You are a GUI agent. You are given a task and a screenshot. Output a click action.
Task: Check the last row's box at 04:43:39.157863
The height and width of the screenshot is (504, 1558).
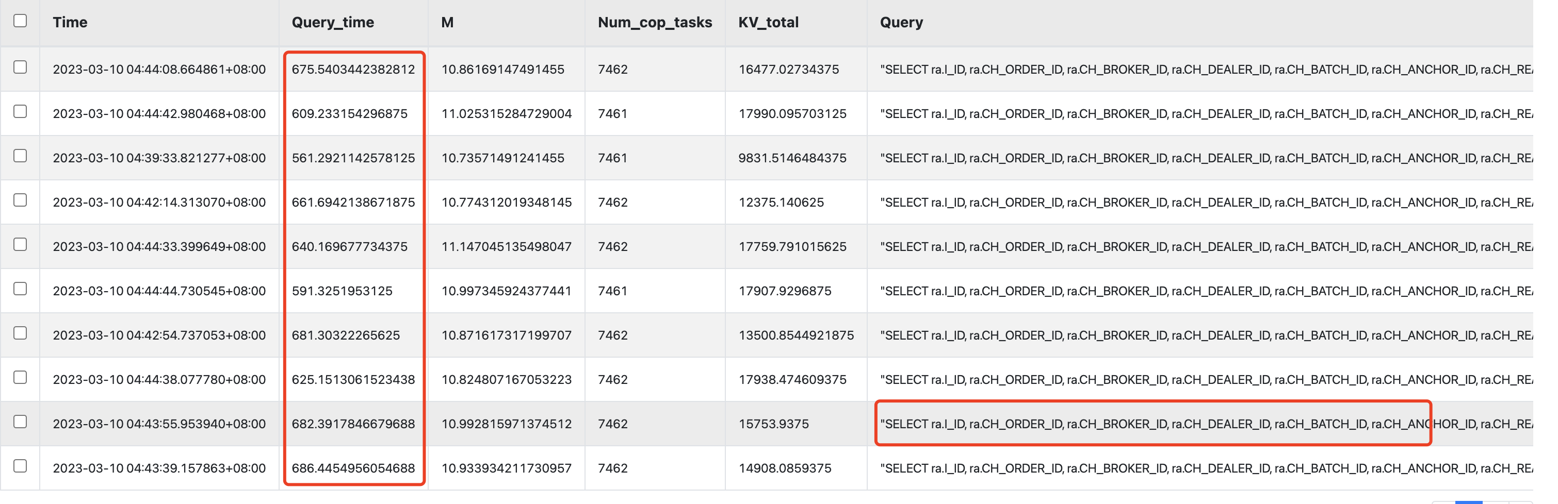point(20,466)
